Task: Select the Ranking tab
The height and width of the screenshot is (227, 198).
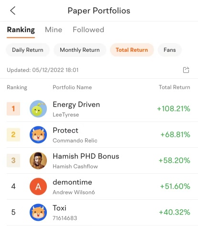Action: 21,30
